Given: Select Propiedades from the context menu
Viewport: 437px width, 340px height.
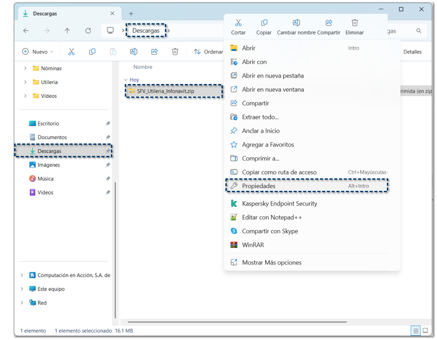Looking at the screenshot, I should tap(259, 186).
